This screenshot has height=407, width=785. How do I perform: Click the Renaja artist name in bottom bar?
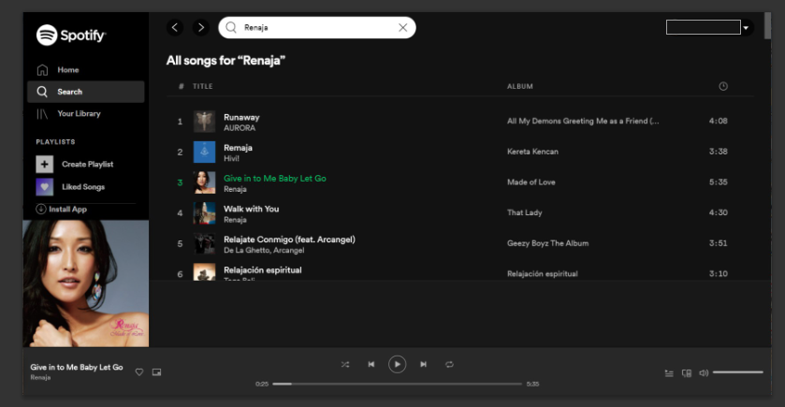click(x=40, y=377)
